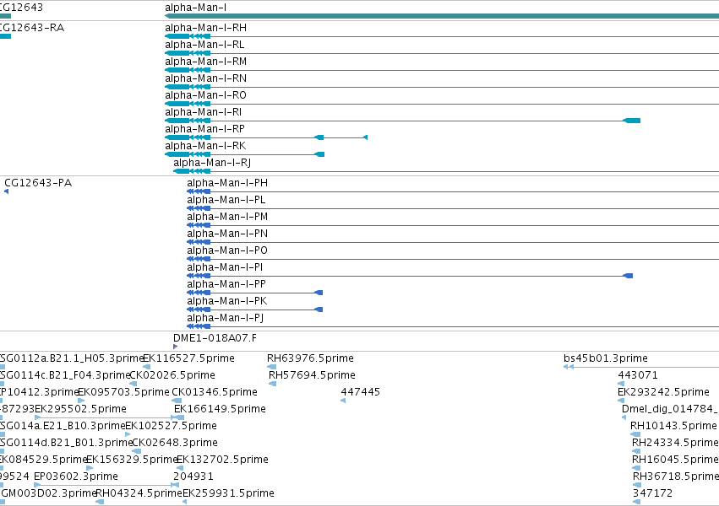Select transcript alpha-Man-I-RN label
This screenshot has height=506, width=719.
point(205,78)
